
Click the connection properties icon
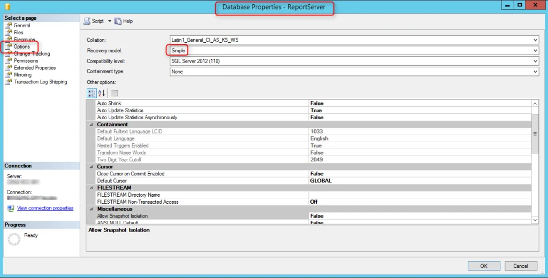(11, 208)
